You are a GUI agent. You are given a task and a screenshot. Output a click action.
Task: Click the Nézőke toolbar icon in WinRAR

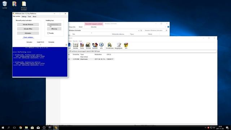pyautogui.click(x=75, y=46)
